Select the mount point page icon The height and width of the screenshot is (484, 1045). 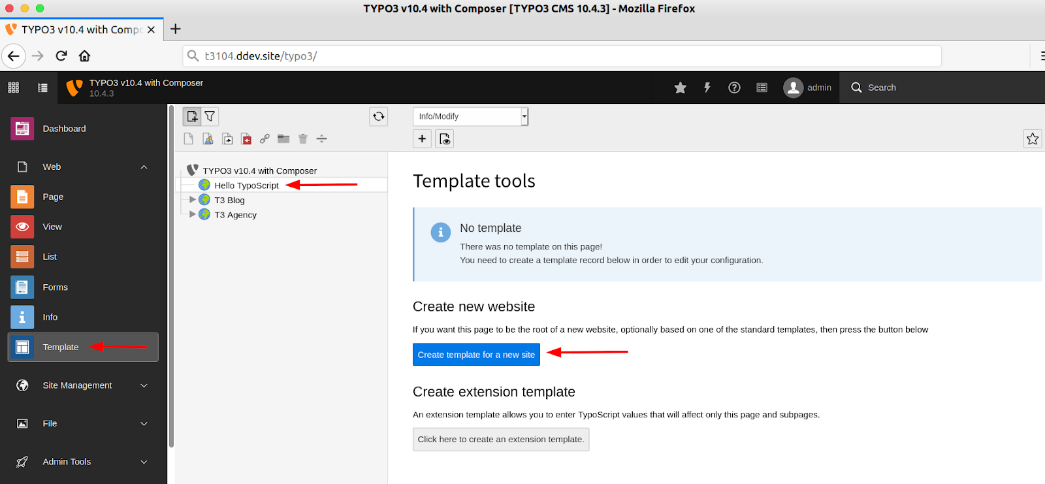(246, 138)
